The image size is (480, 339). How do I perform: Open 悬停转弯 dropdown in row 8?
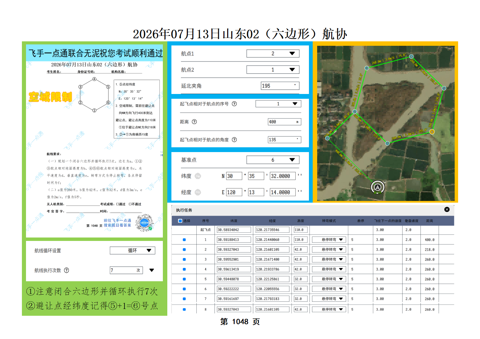[x=329, y=310]
